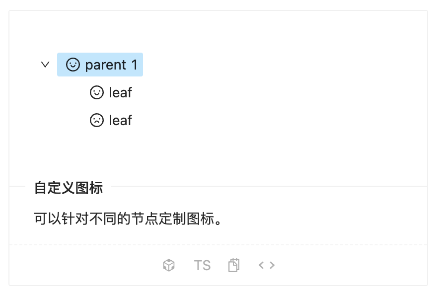Click the smiley icon beside parent 1
Viewport: 436px width, 291px height.
73,65
